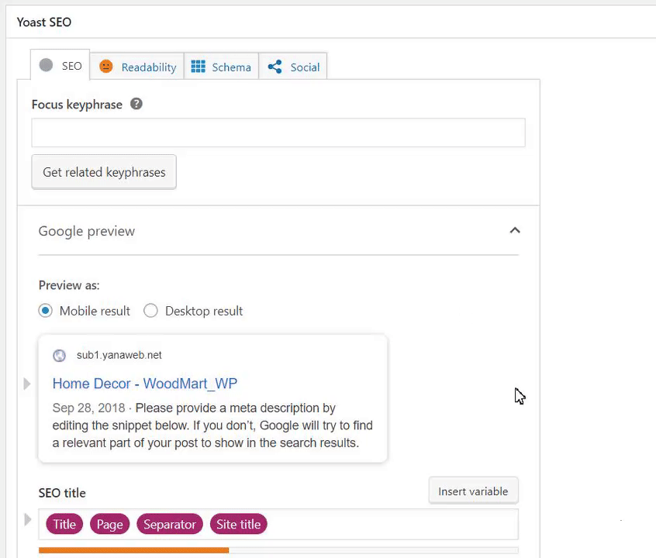This screenshot has width=656, height=558.
Task: Click the grey SEO score indicator icon
Action: point(46,65)
